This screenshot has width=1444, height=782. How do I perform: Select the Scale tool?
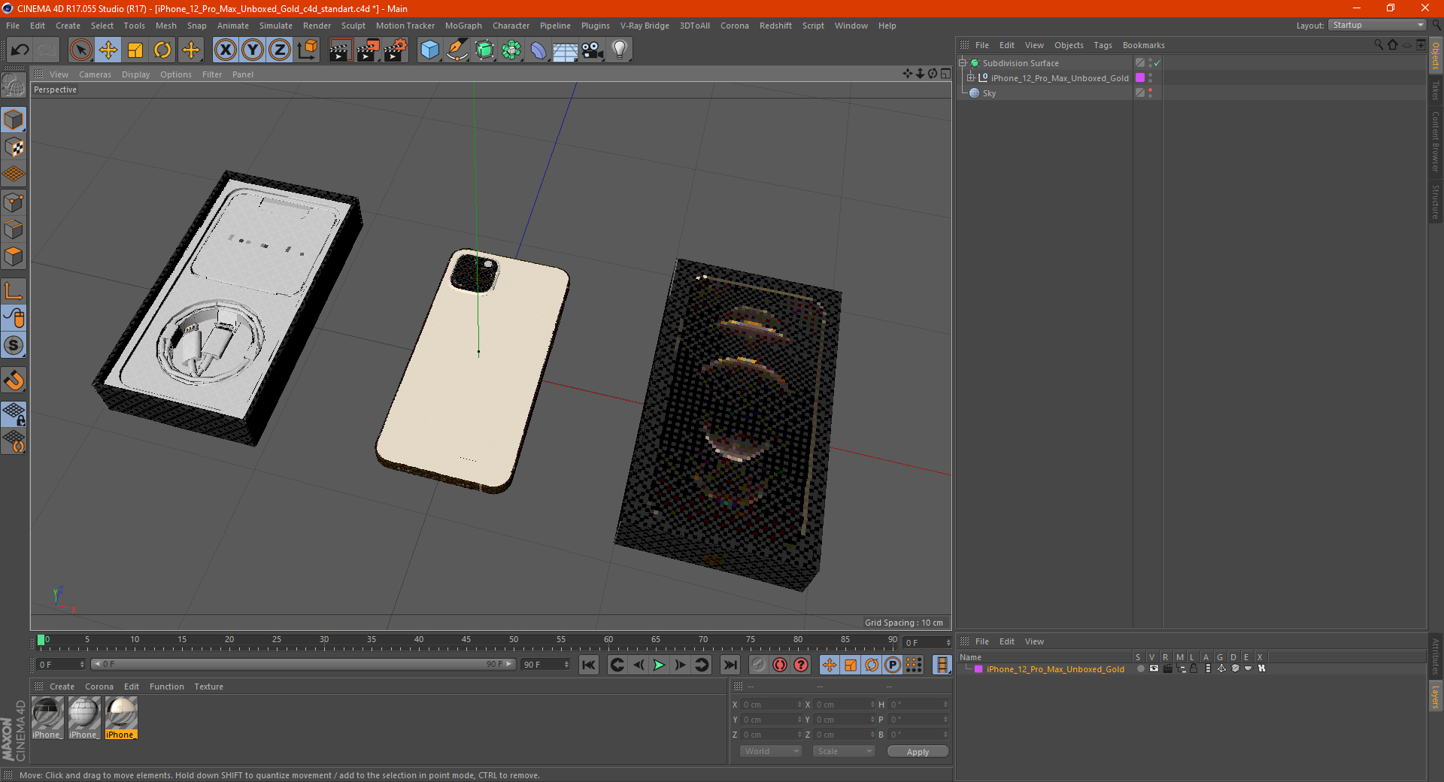click(135, 50)
